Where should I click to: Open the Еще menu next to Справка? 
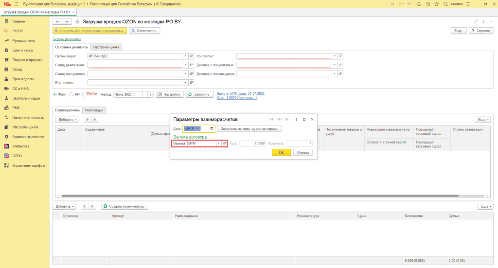pyautogui.click(x=459, y=31)
